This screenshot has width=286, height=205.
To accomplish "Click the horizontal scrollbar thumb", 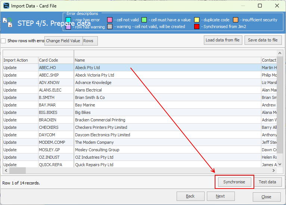I will (x=18, y=171).
